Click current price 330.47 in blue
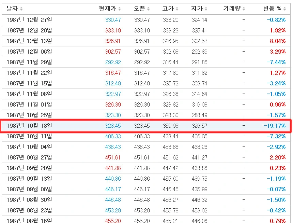The width and height of the screenshot is (293, 223). pyautogui.click(x=113, y=20)
